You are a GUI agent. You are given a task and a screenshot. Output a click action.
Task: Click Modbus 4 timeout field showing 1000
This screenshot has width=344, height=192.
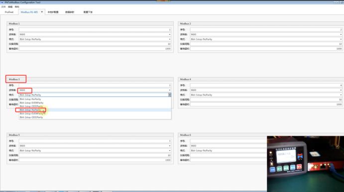click(x=266, y=104)
